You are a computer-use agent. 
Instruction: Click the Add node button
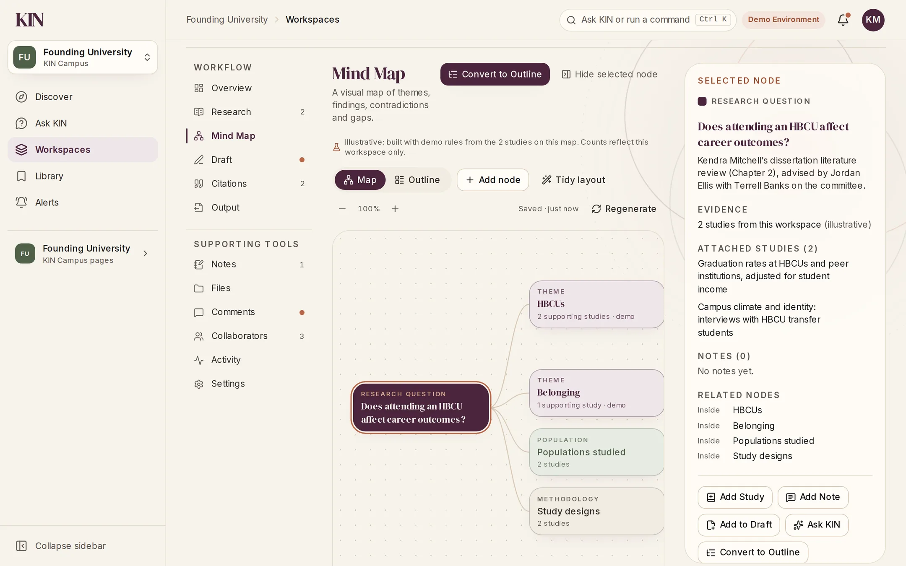coord(493,180)
